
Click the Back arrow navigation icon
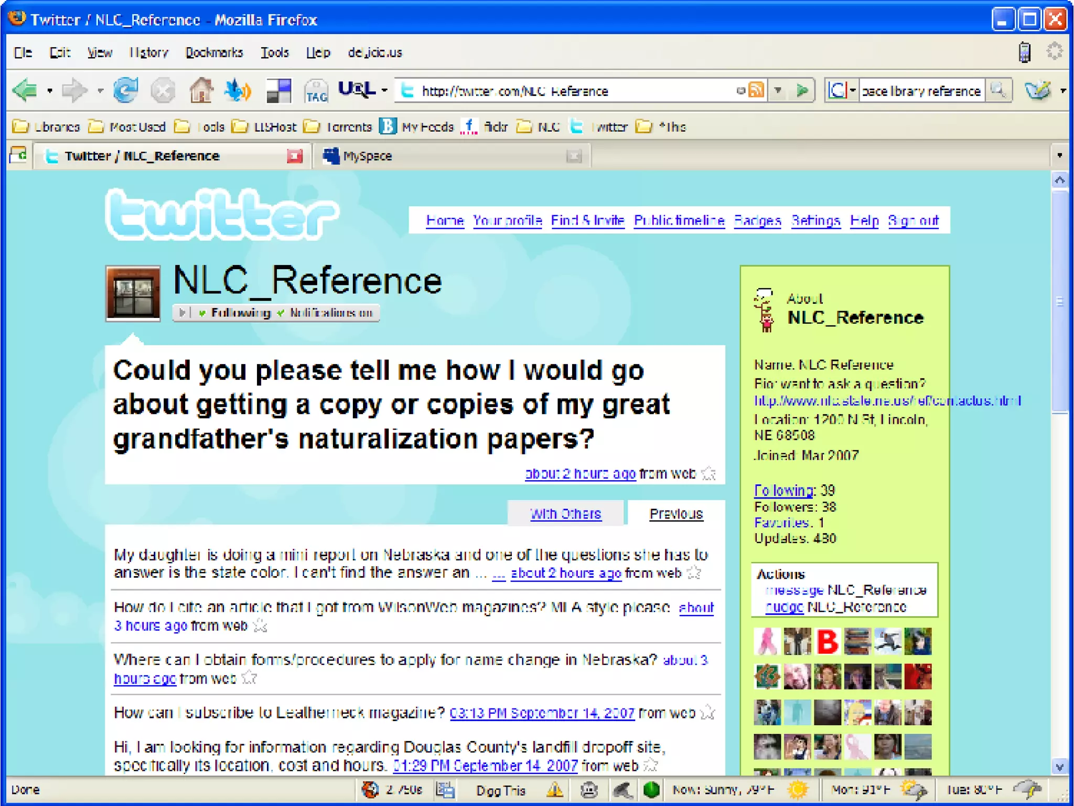(x=25, y=91)
